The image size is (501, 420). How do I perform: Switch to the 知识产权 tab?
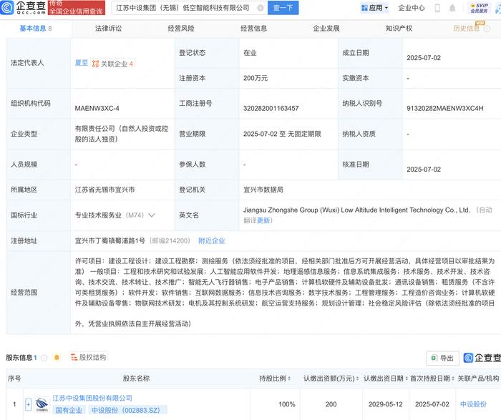[399, 29]
